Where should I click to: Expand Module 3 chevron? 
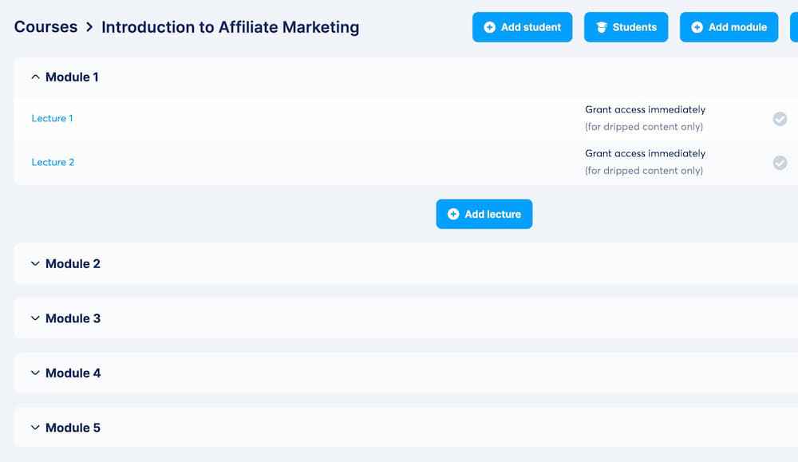[x=35, y=318]
